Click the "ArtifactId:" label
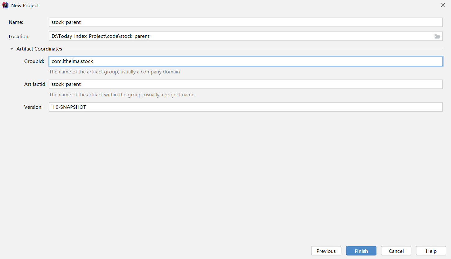Screen dimensions: 451x259 click(x=35, y=84)
